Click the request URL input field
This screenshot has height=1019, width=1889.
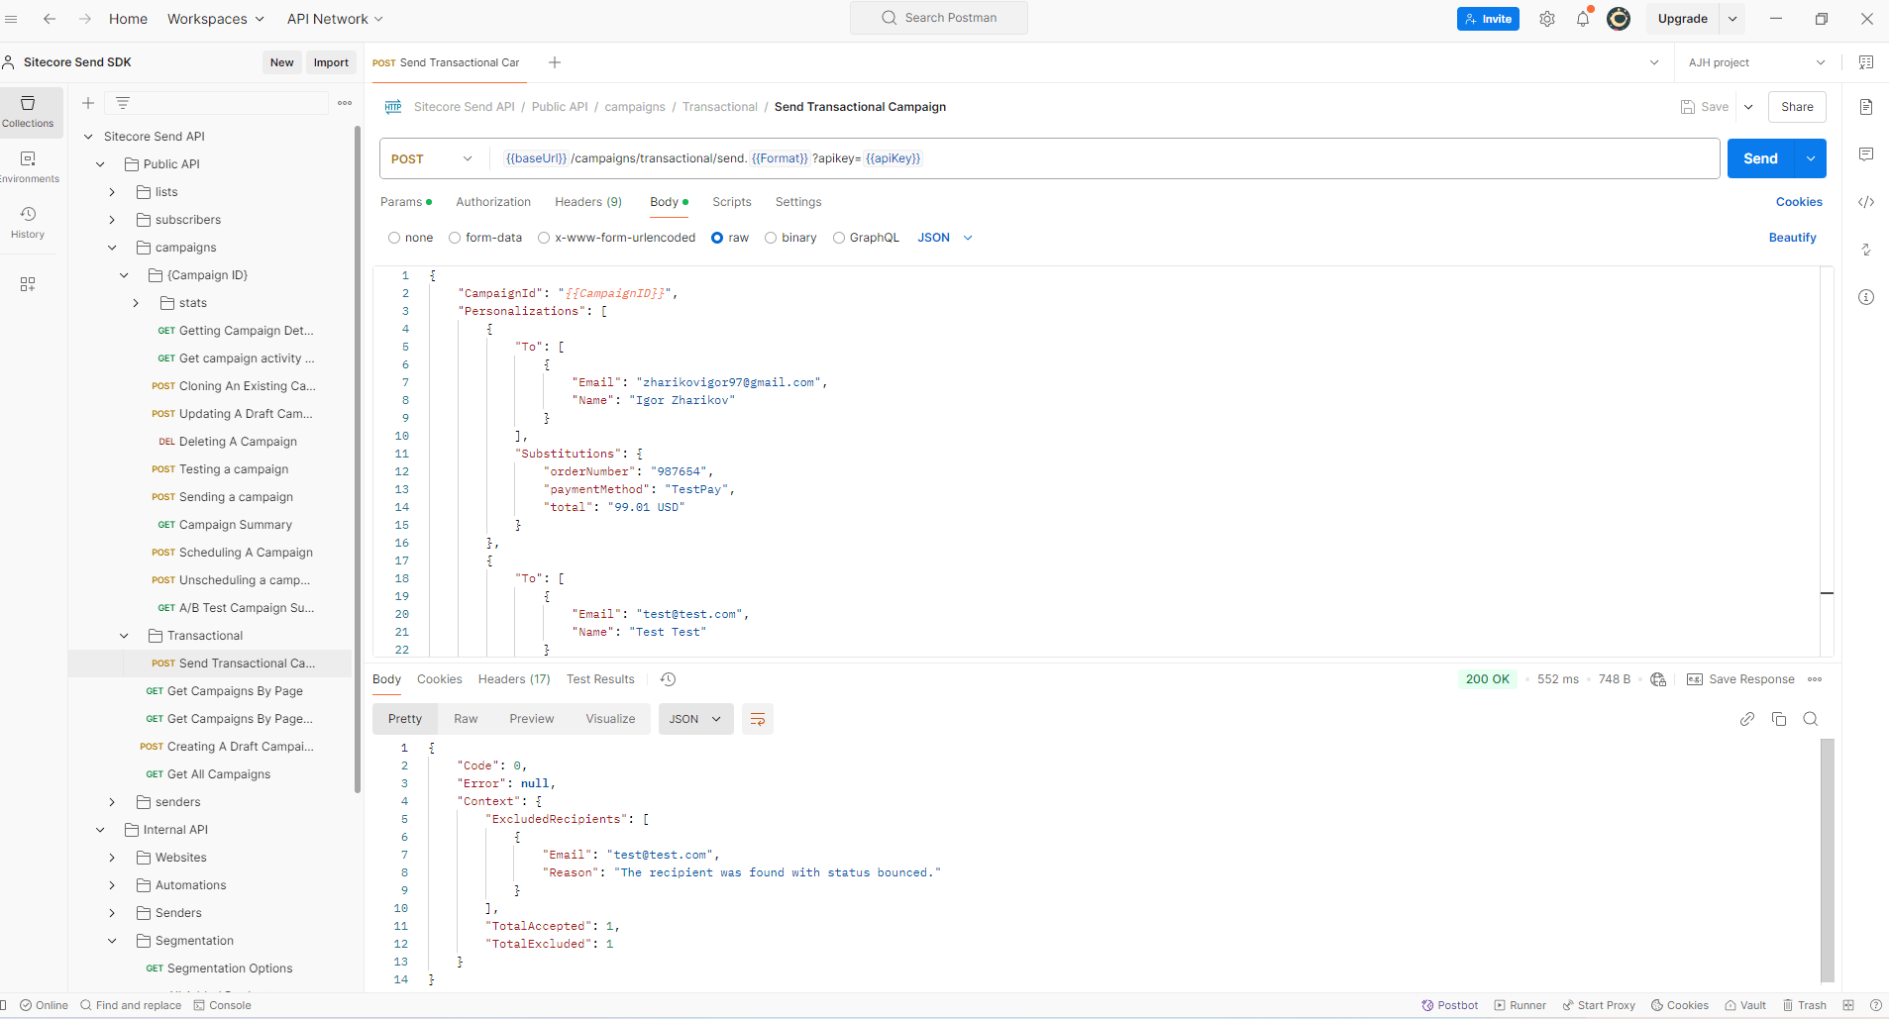click(x=1105, y=158)
